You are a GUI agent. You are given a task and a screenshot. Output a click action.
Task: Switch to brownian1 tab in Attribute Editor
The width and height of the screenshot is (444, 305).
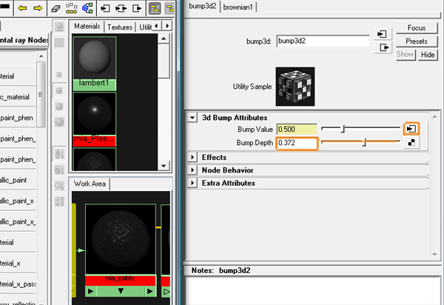coord(238,7)
